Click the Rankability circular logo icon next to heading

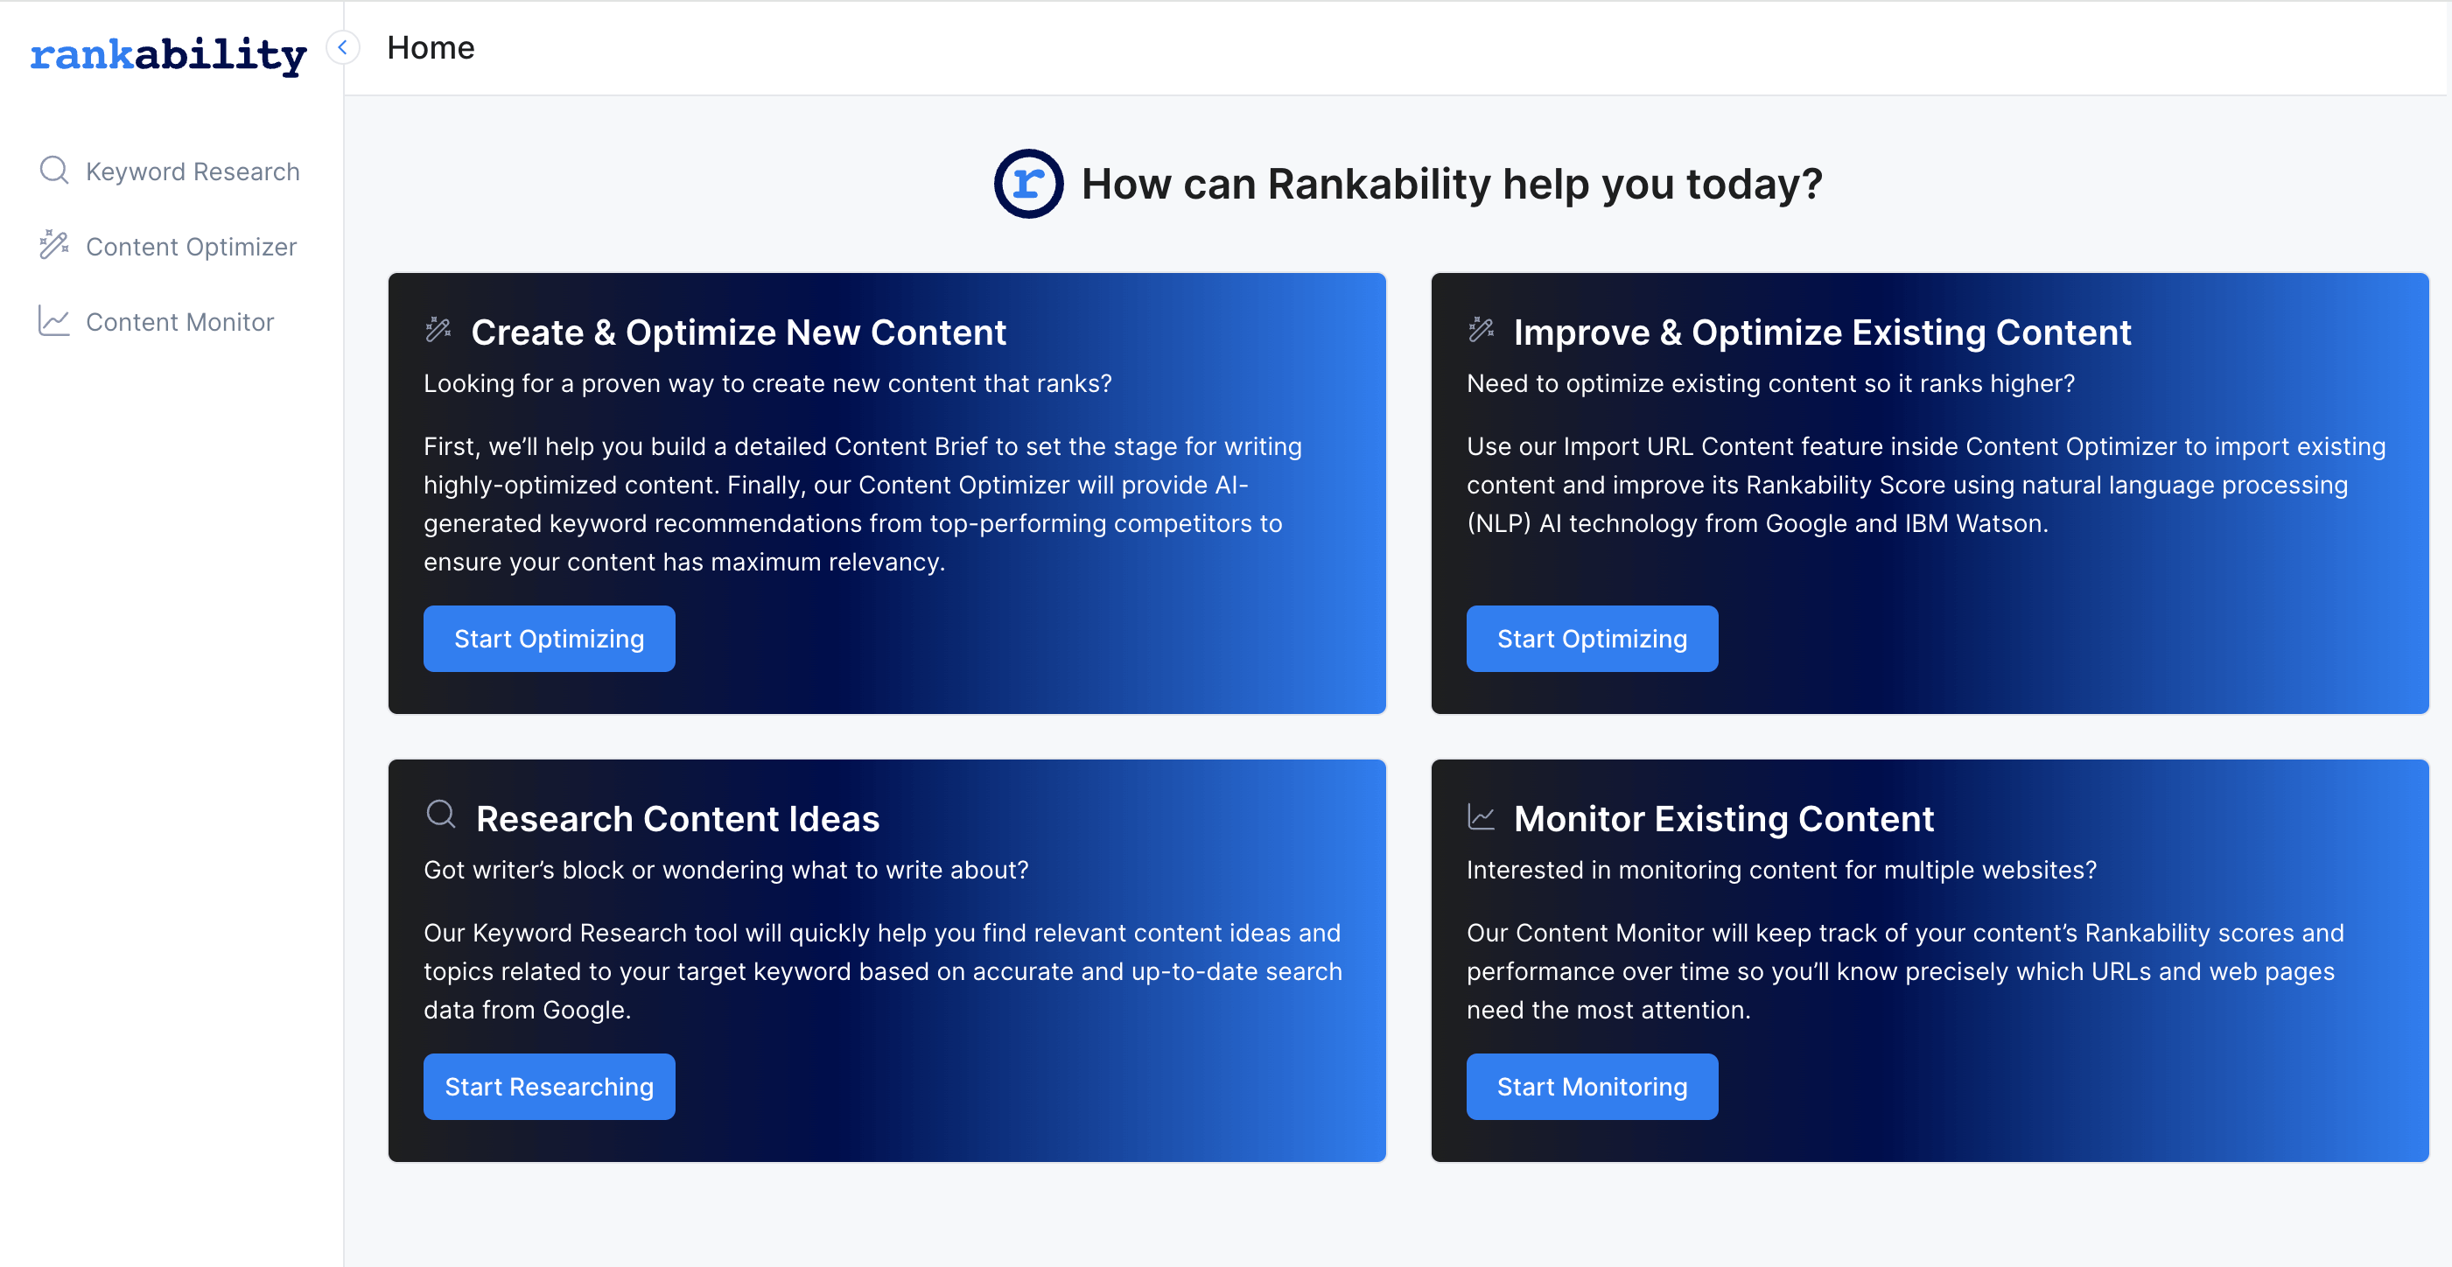click(x=1028, y=183)
